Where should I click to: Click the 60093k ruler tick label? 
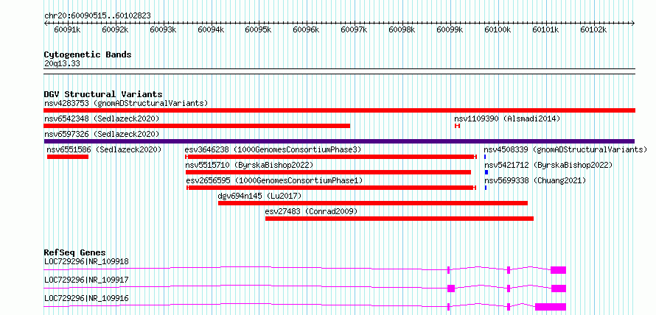[x=163, y=29]
